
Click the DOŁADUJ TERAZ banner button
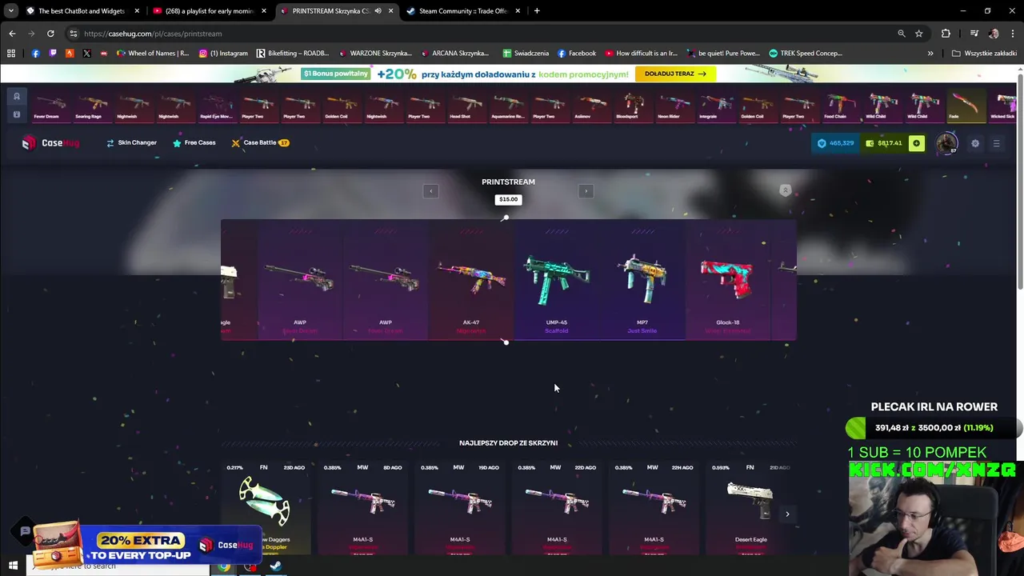675,74
